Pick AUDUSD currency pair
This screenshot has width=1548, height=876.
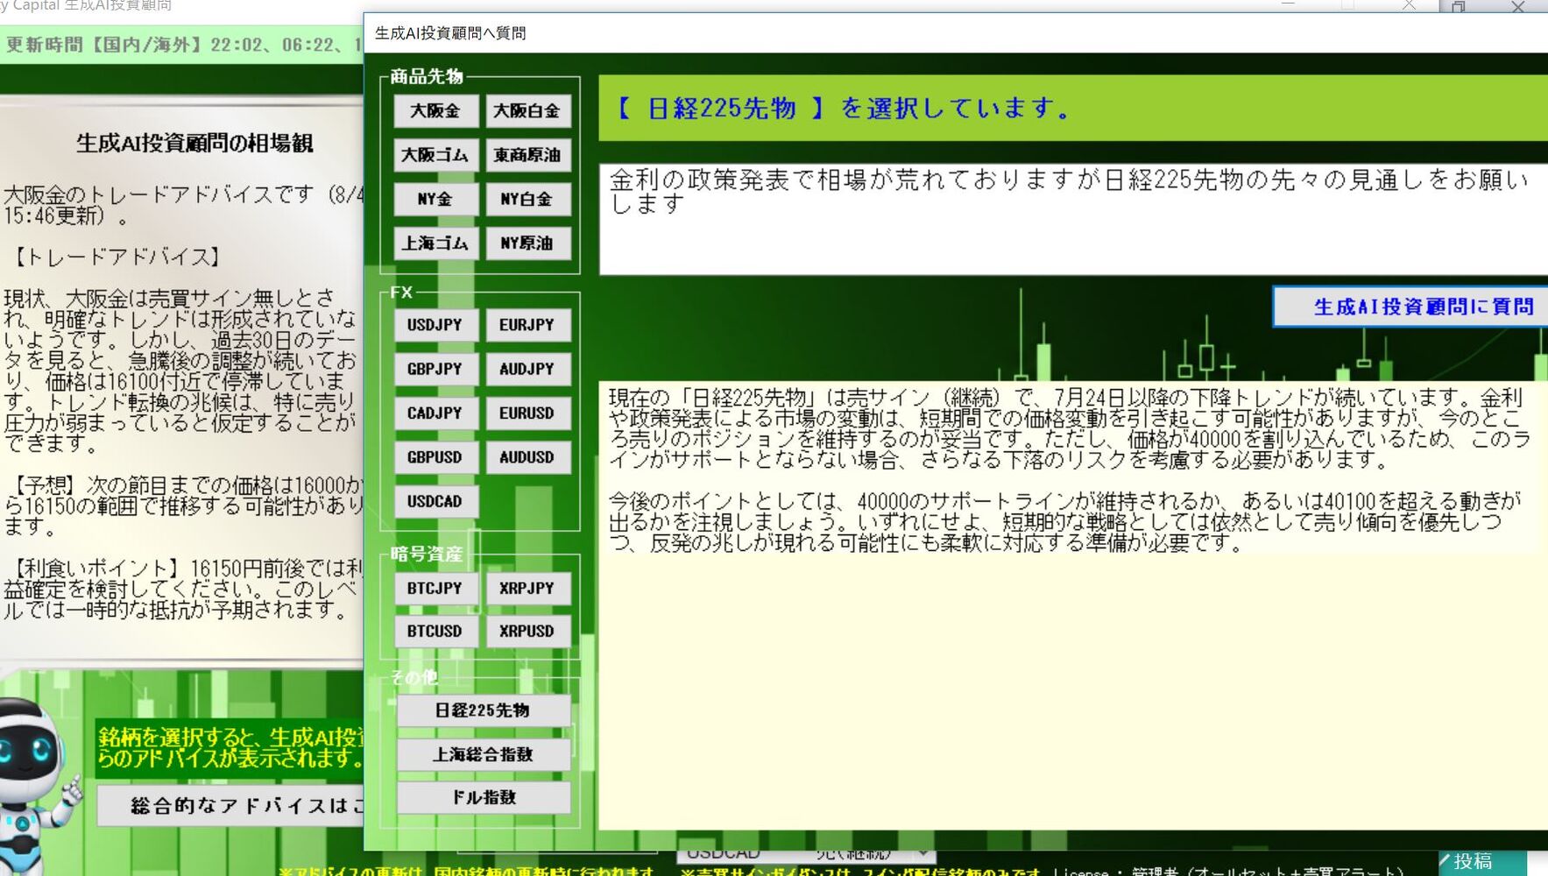(x=527, y=457)
